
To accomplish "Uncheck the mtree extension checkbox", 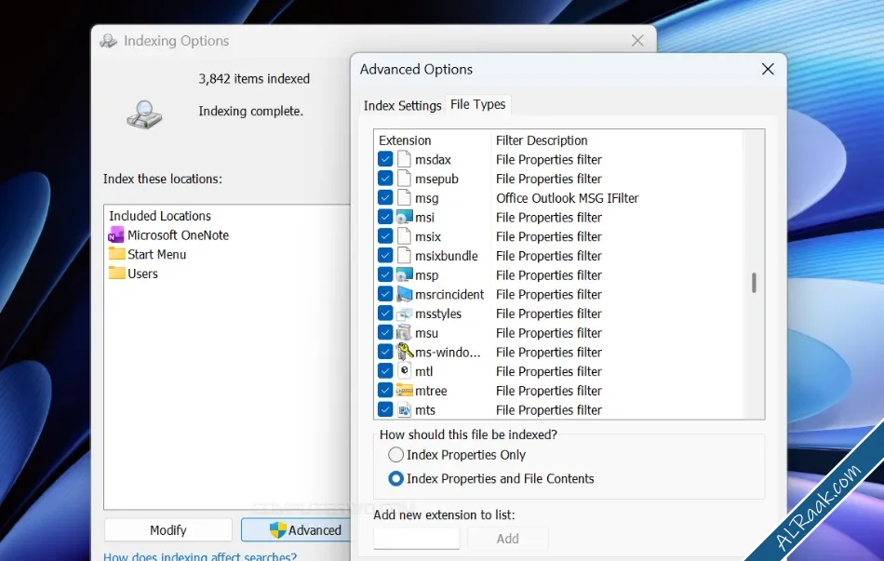I will [385, 390].
